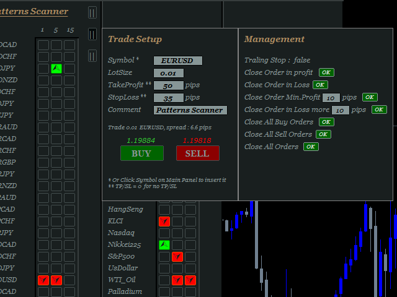Click the topmost panel toggle icon next to Patterns Scanner title
Screen dimensions: 397x297
[x=92, y=12]
